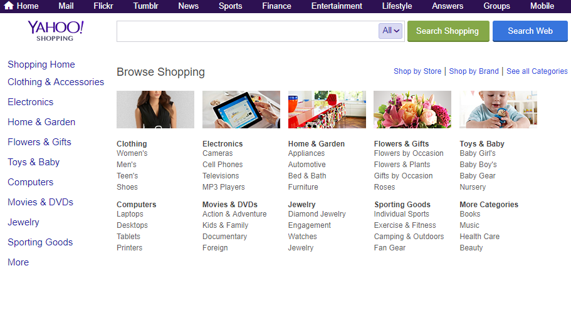Select Mobile in the top navigation
The image size is (571, 318).
542,6
